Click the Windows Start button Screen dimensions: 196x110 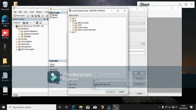(x=3, y=107)
